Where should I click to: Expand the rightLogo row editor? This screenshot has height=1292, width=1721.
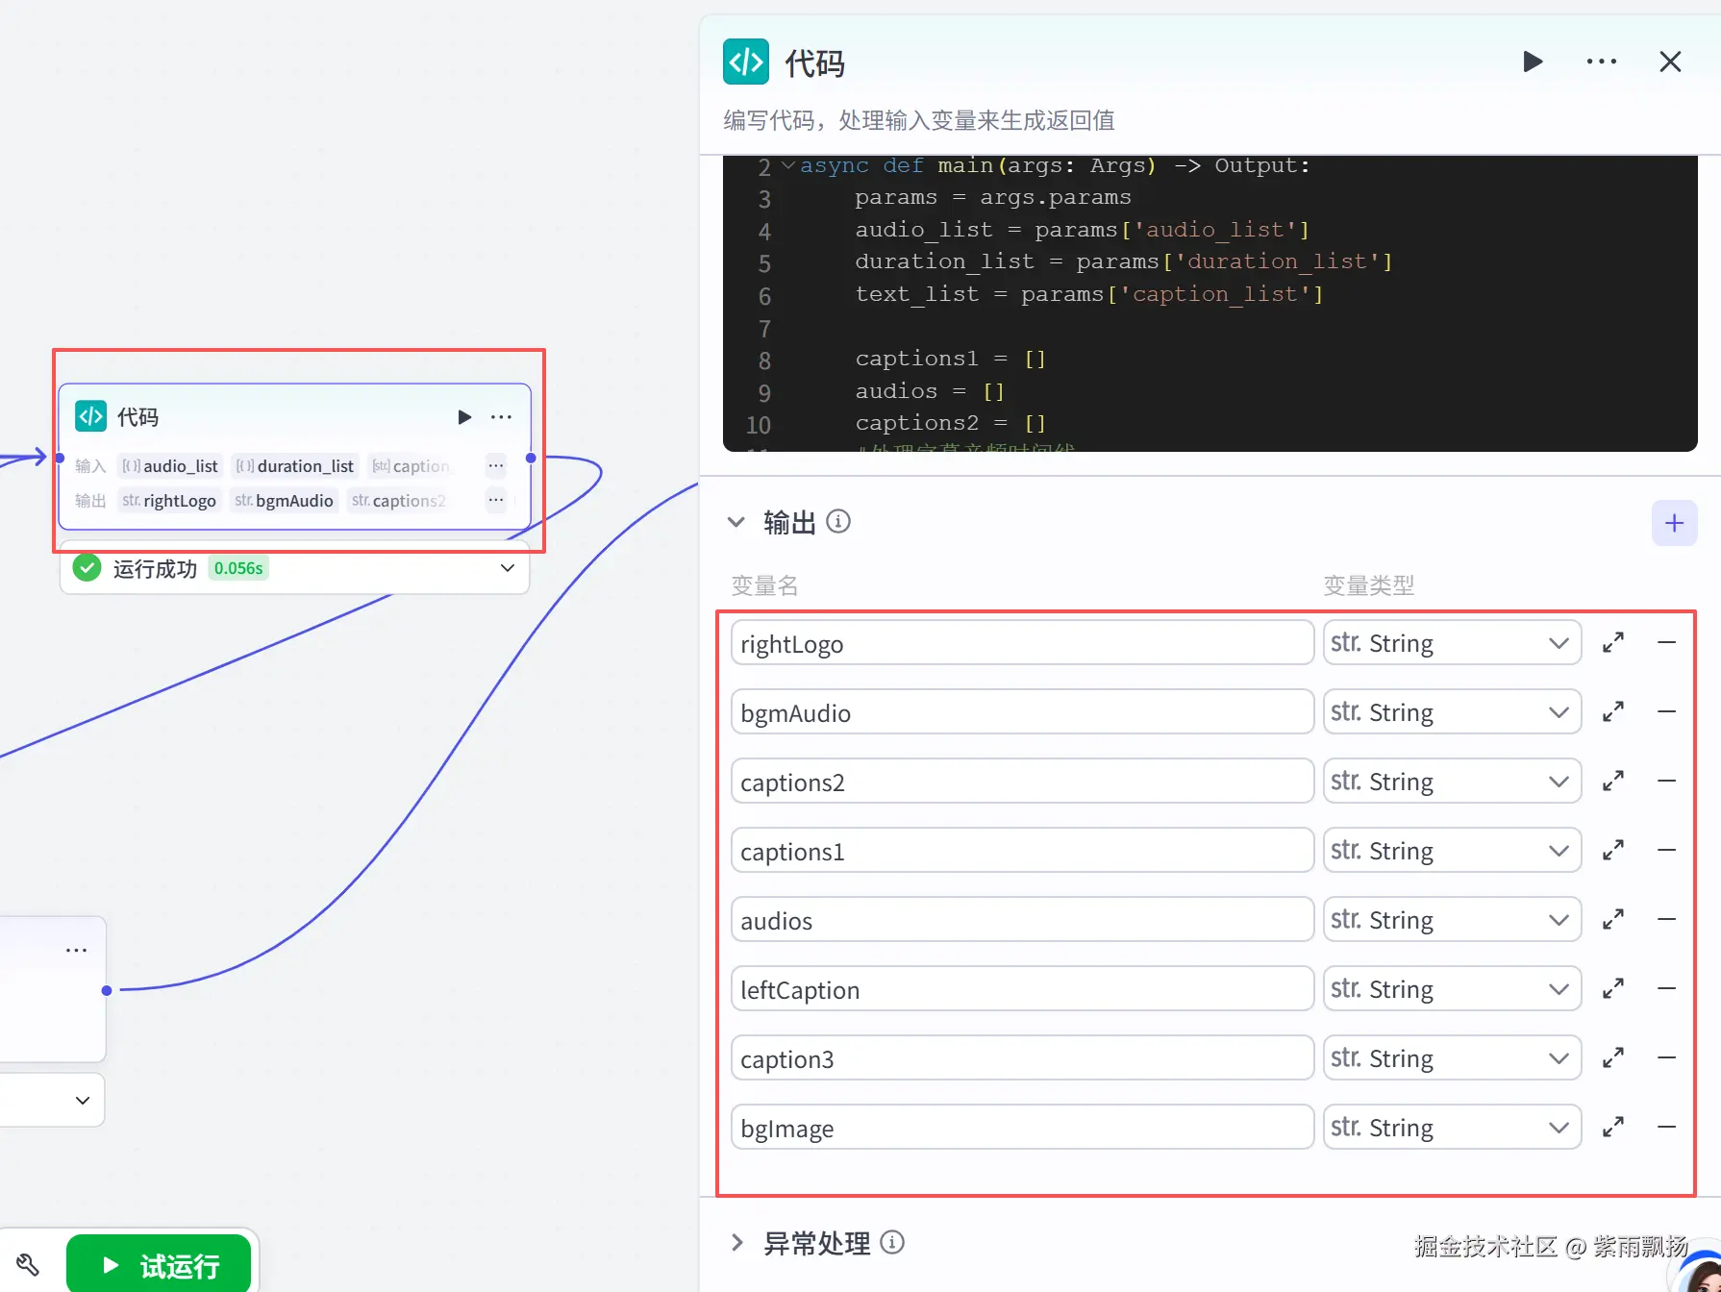click(1613, 642)
